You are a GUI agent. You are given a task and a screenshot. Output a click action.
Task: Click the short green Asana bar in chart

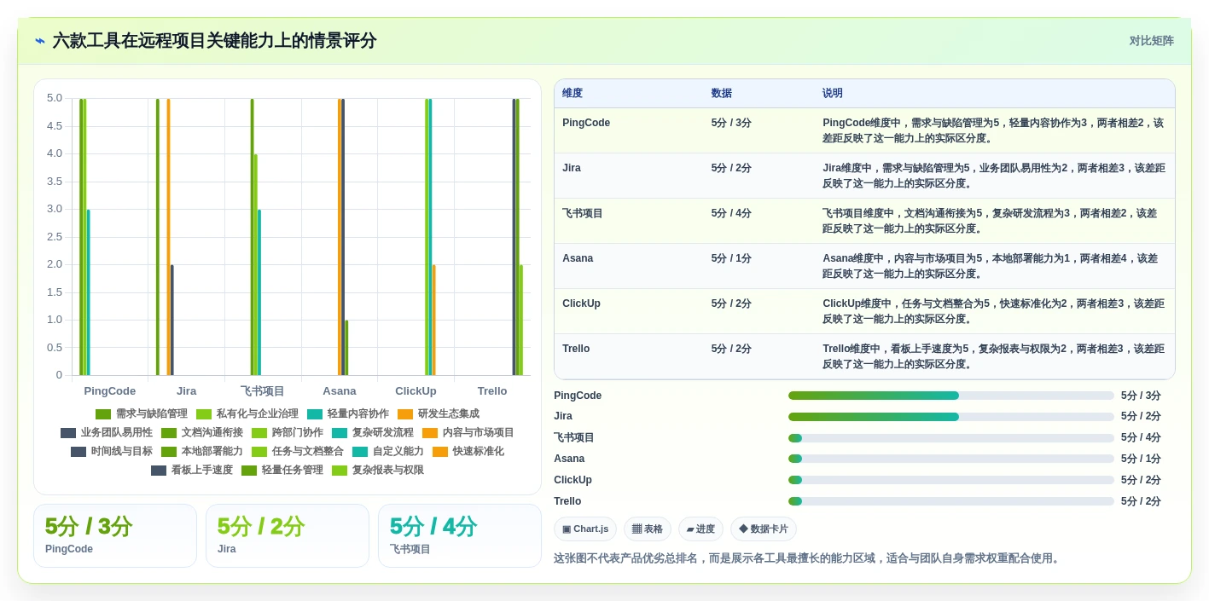tap(346, 348)
